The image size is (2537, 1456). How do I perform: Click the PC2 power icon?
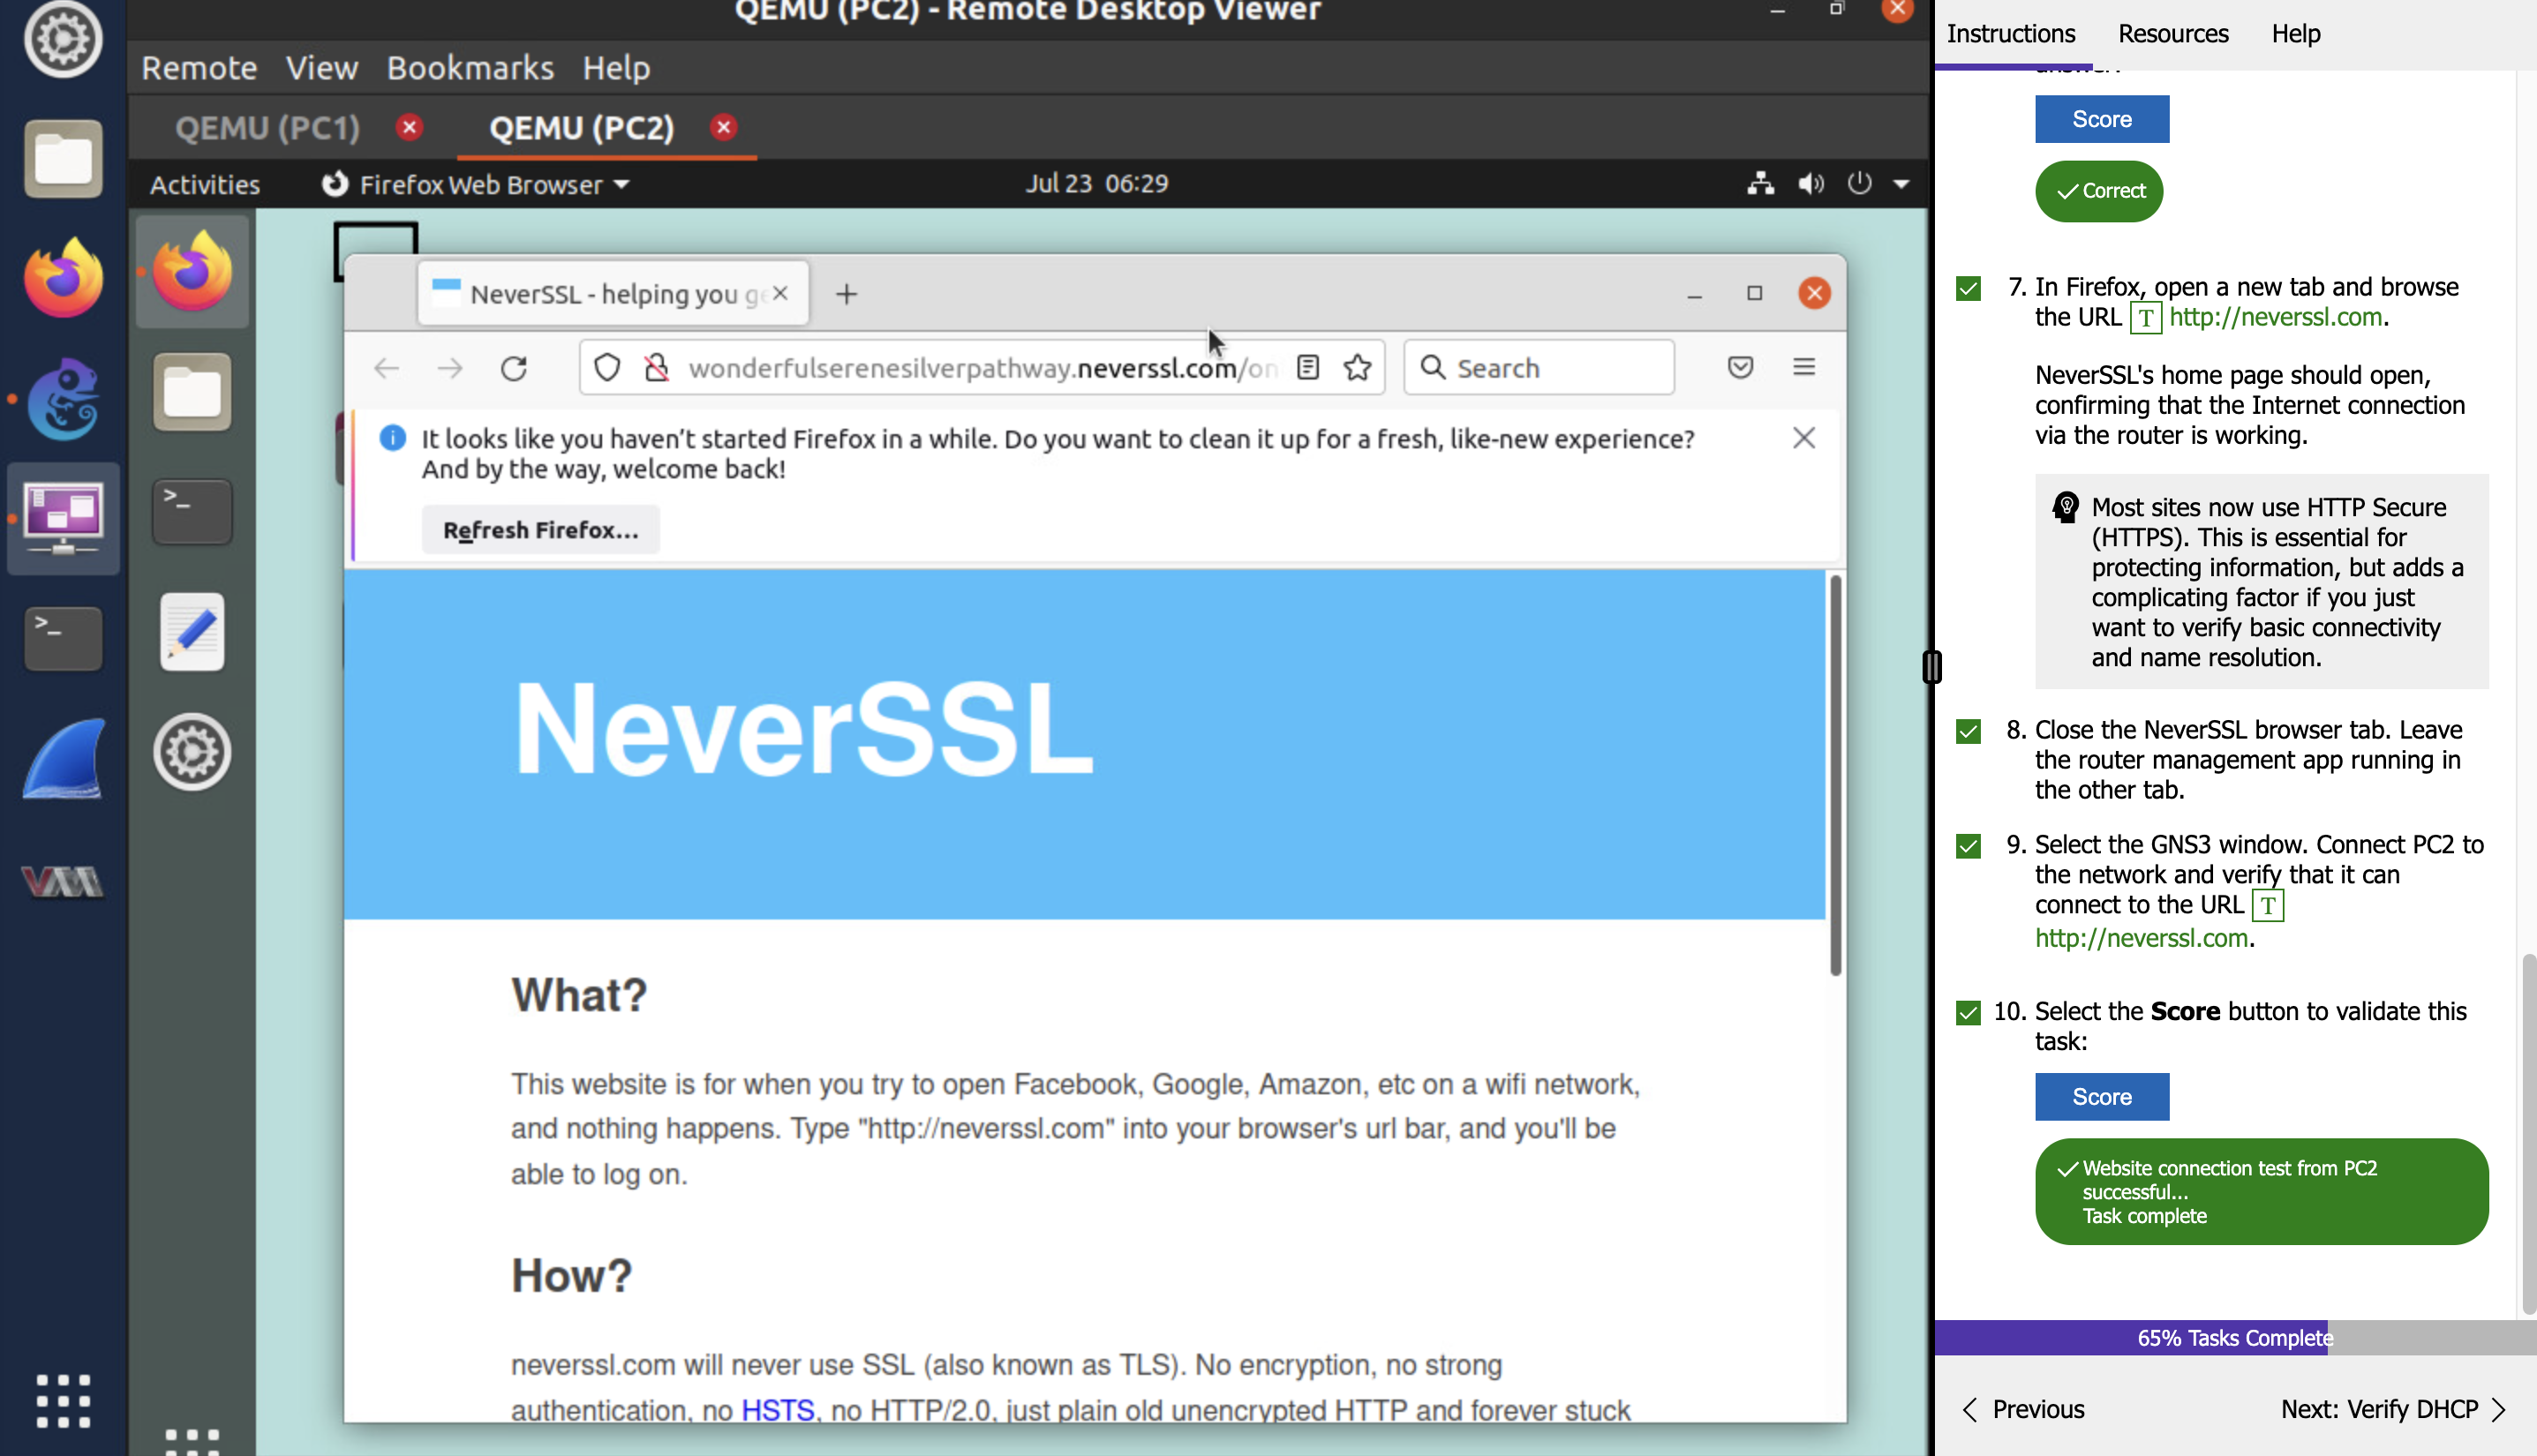coord(1859,183)
